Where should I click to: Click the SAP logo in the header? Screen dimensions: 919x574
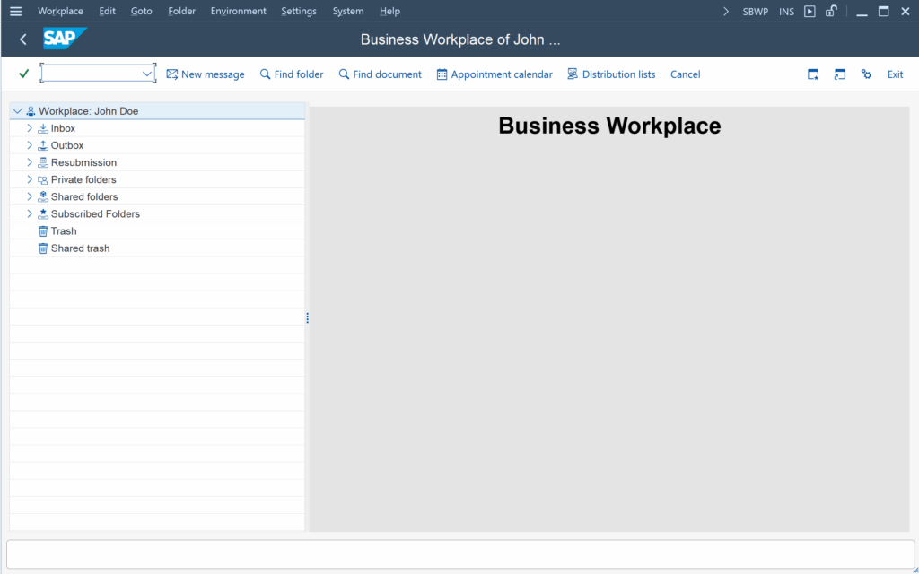click(x=62, y=39)
